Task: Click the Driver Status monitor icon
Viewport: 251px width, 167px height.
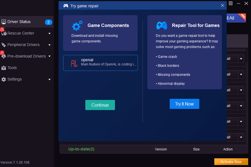Action: point(4,22)
